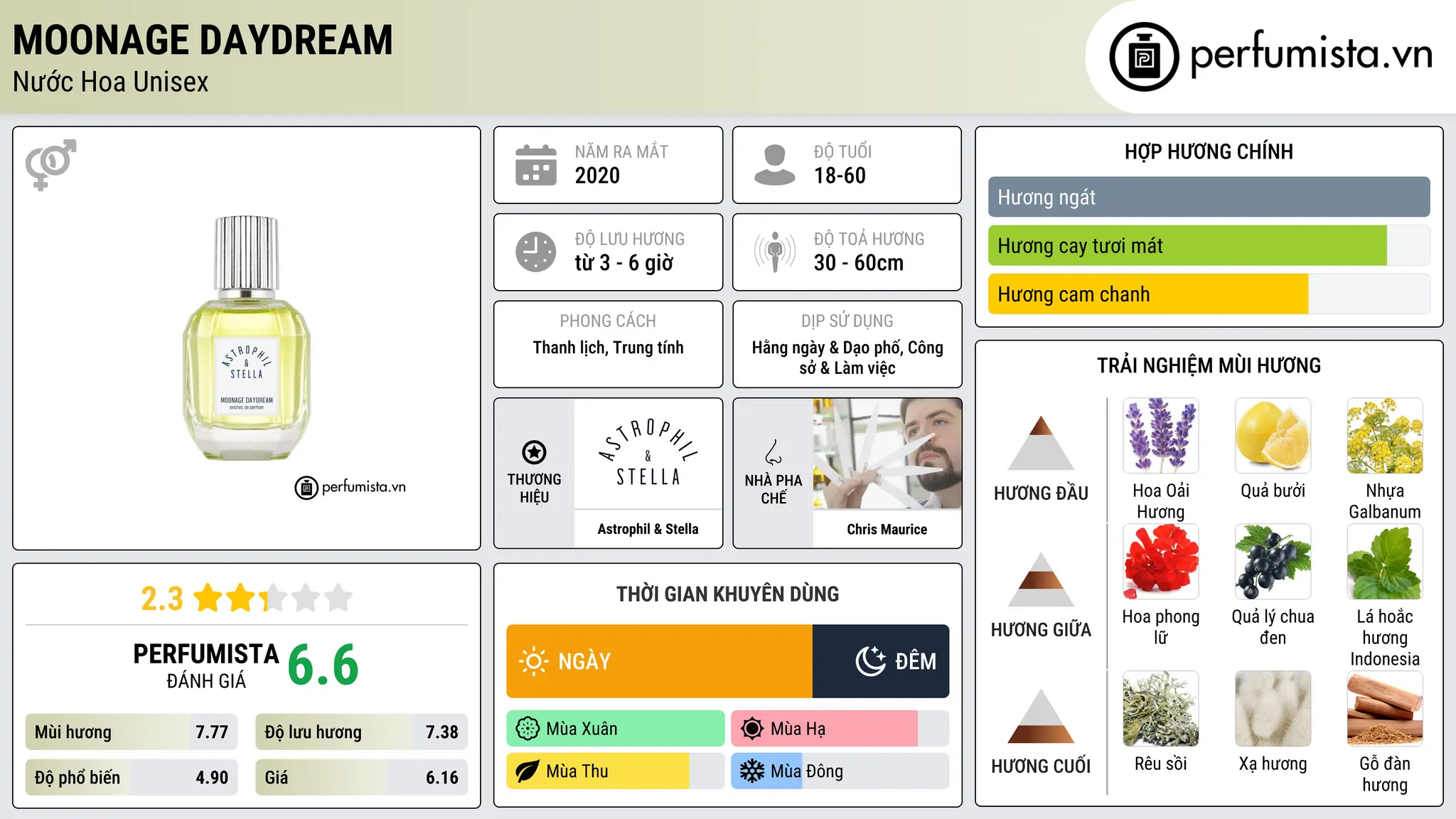This screenshot has width=1456, height=819.
Task: Click the calendar icon beside Năm ra mắt
Action: tap(536, 165)
